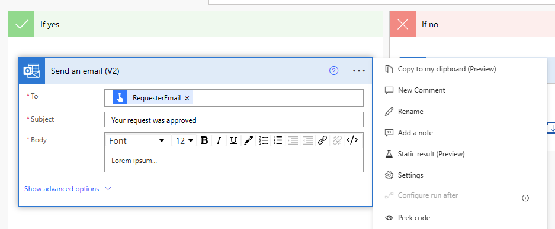Click the remove link icon
Image resolution: width=555 pixels, height=229 pixels.
[336, 140]
